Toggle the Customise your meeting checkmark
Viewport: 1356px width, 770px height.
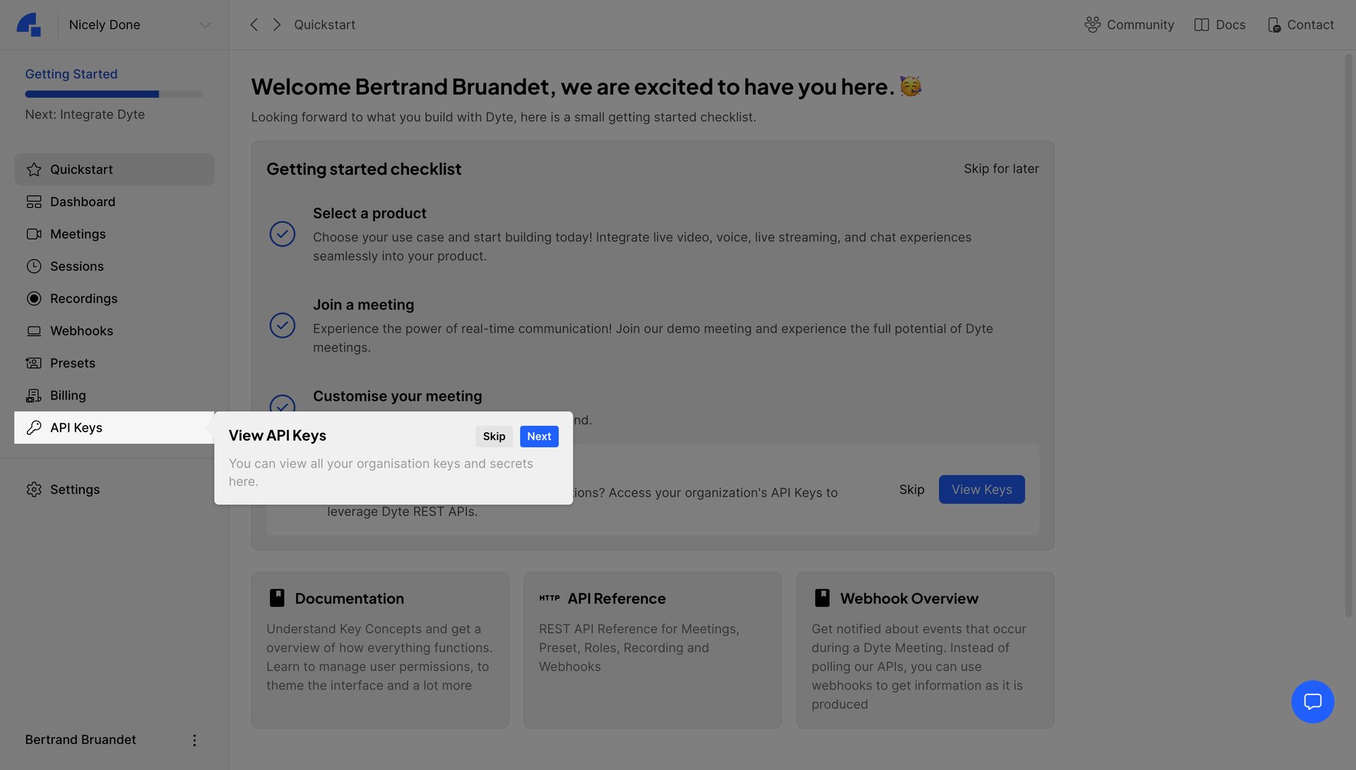pyautogui.click(x=282, y=407)
